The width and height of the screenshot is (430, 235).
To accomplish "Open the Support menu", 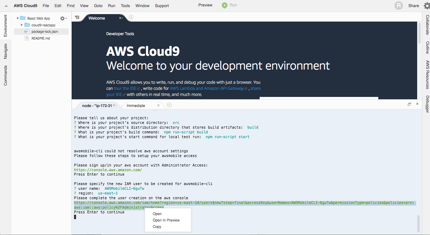I will pyautogui.click(x=162, y=6).
